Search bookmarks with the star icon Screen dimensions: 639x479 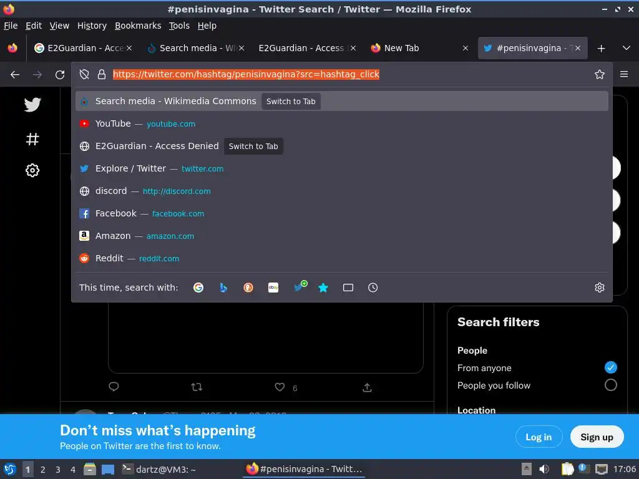[323, 288]
